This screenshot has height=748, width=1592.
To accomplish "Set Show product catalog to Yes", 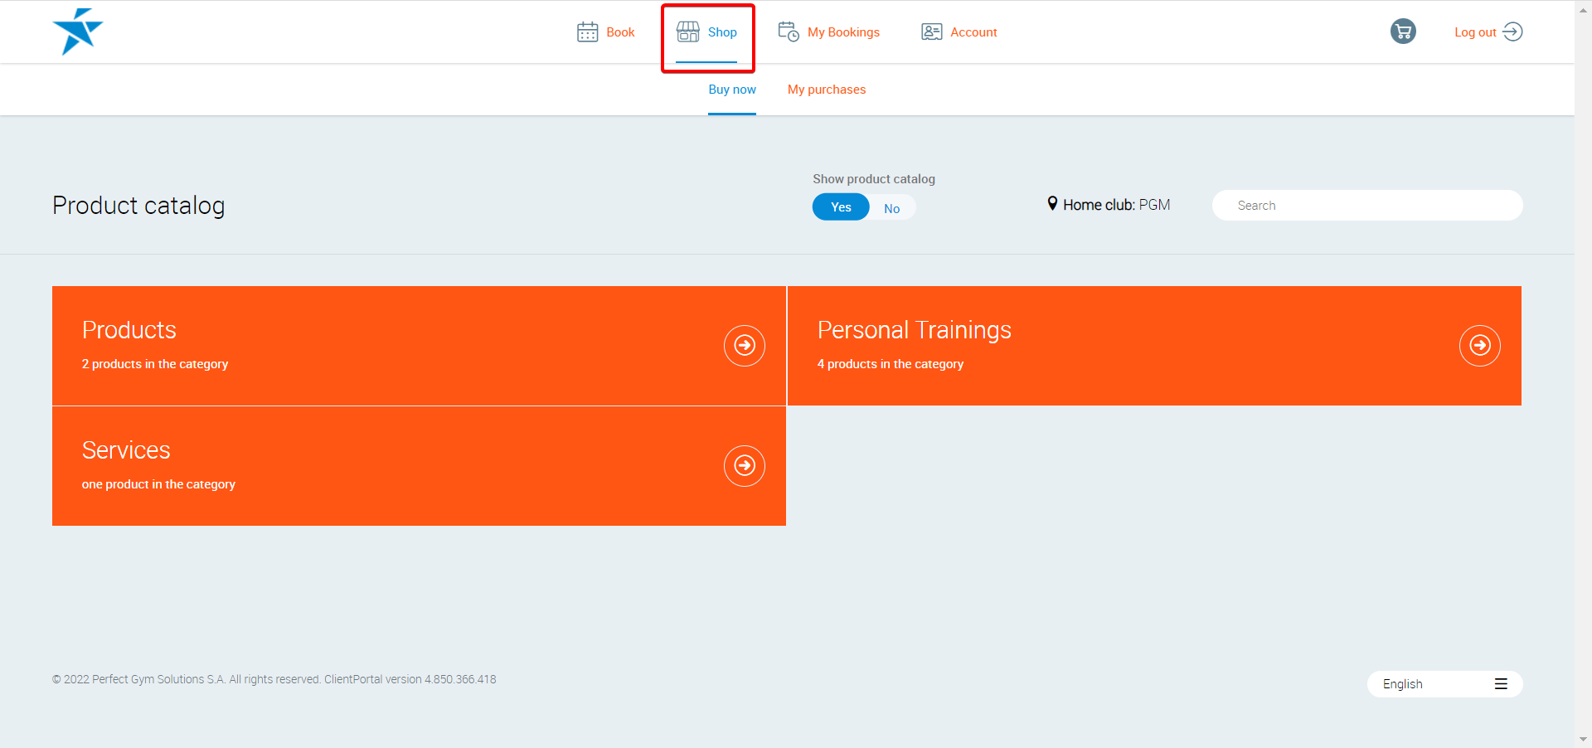I will [x=841, y=207].
